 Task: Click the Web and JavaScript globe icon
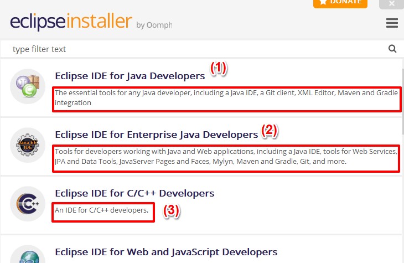coord(28,254)
